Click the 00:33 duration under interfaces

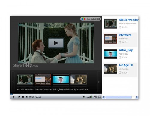[x=125, y=42]
